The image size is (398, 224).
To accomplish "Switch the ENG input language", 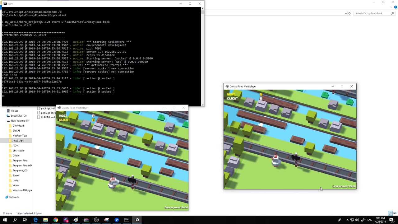I will [x=370, y=220].
